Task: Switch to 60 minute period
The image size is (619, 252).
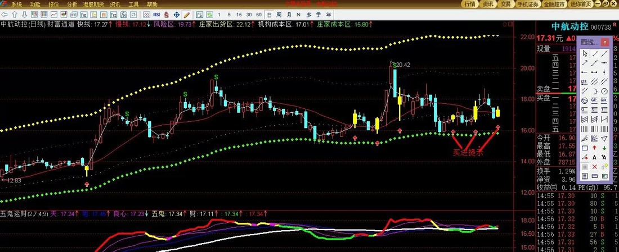Action: pos(259,15)
